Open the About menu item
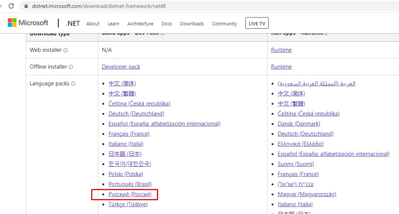The image size is (399, 214). [93, 23]
